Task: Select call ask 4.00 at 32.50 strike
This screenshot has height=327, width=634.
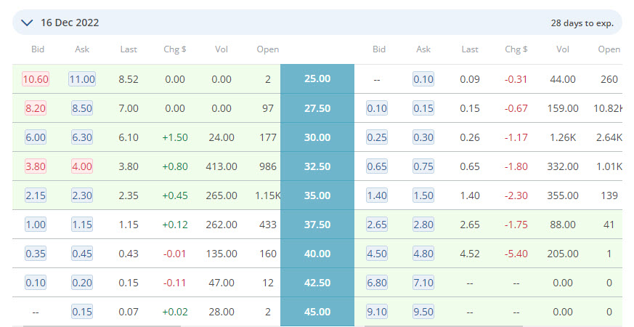Action: 82,166
